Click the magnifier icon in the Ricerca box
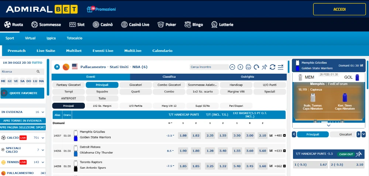369x176 pixels. tap(38, 71)
